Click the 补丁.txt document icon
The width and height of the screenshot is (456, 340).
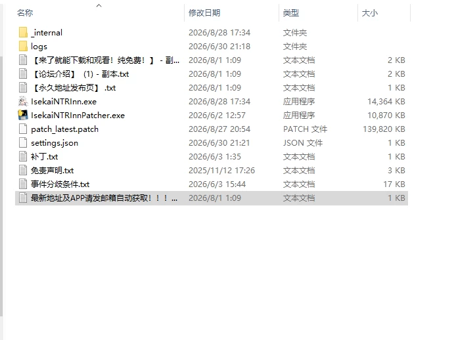point(23,157)
